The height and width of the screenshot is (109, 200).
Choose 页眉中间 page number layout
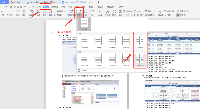(98, 42)
